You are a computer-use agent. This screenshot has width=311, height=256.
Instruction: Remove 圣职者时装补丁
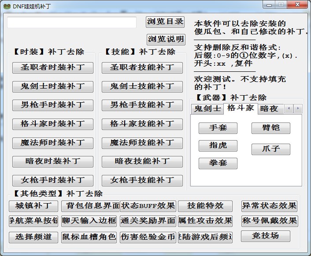[53, 68]
